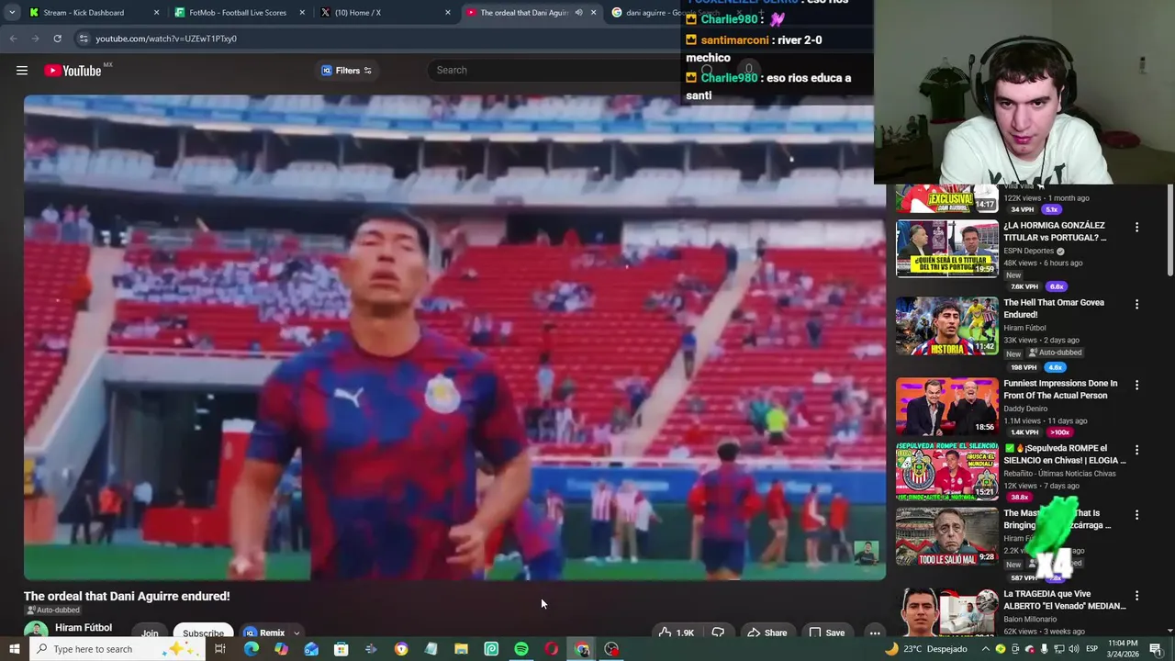Click the sidebar vertical scrollbar

(1169, 230)
